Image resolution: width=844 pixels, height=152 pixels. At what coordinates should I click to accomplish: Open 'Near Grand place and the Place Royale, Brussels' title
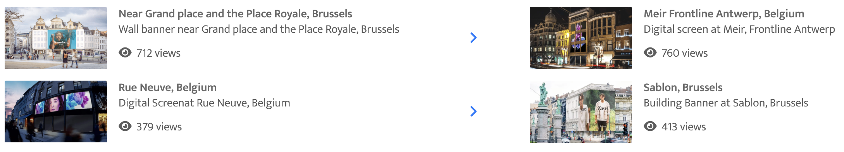(235, 14)
